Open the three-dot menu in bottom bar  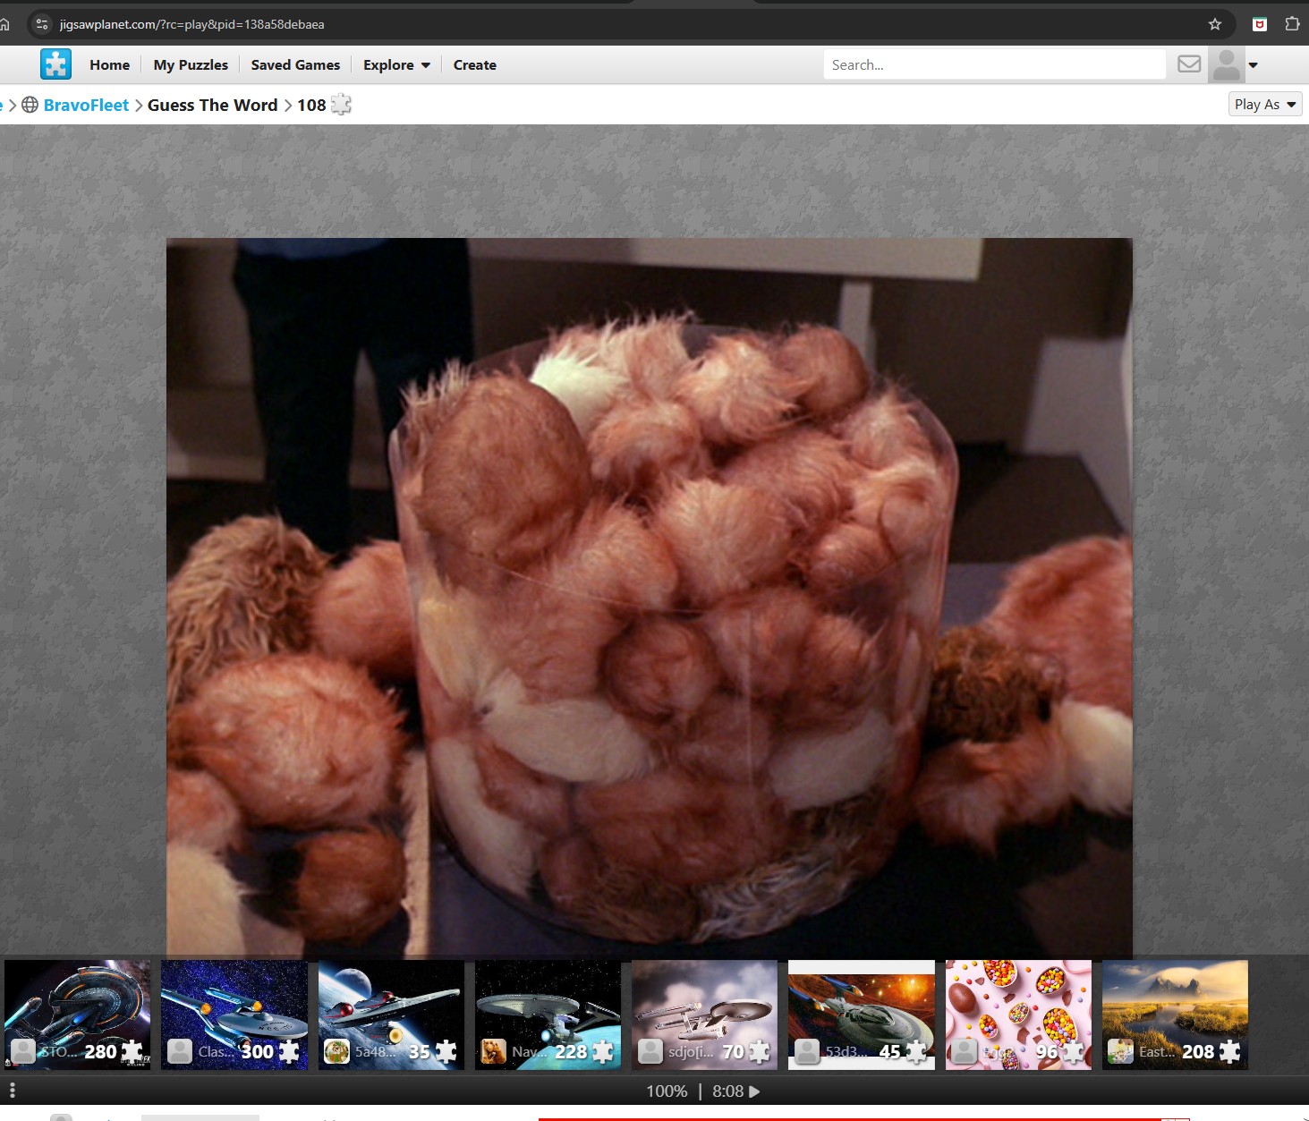13,1091
